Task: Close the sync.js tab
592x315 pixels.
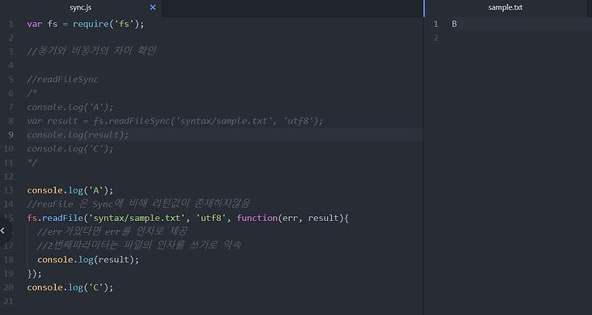Action: (153, 8)
